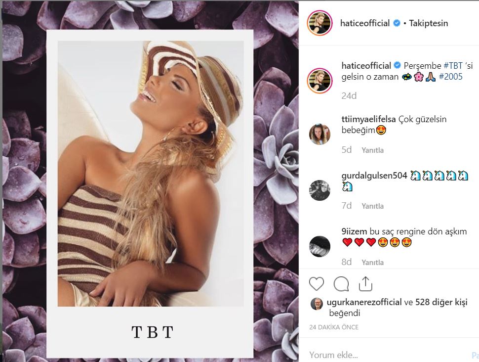Click the heart like icon
The height and width of the screenshot is (362, 479).
point(317,284)
